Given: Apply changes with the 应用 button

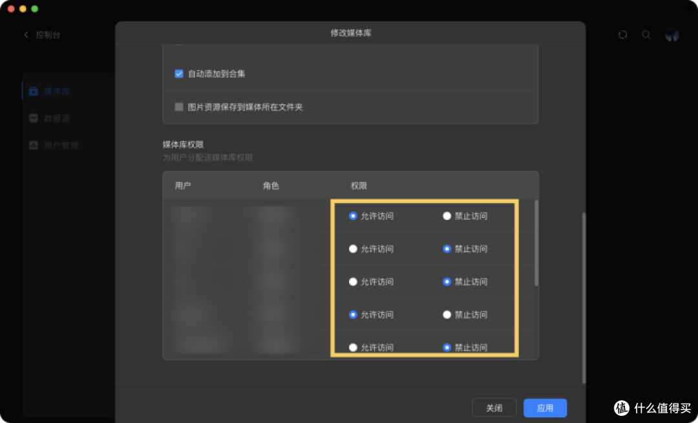Looking at the screenshot, I should (x=545, y=408).
